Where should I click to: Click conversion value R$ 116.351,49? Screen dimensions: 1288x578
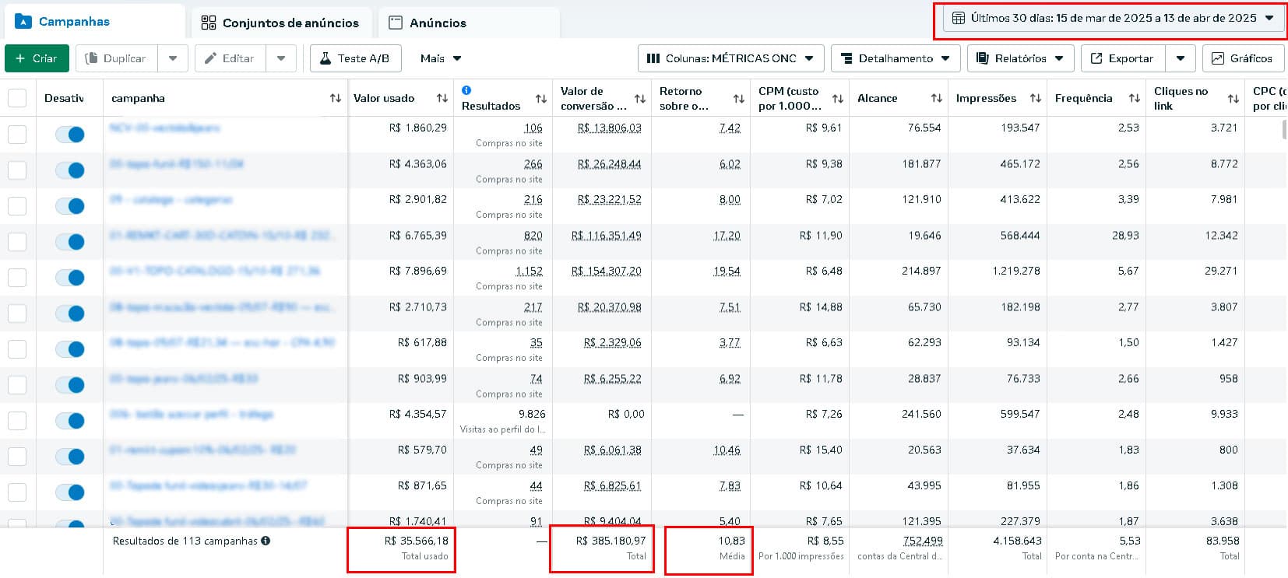[607, 235]
